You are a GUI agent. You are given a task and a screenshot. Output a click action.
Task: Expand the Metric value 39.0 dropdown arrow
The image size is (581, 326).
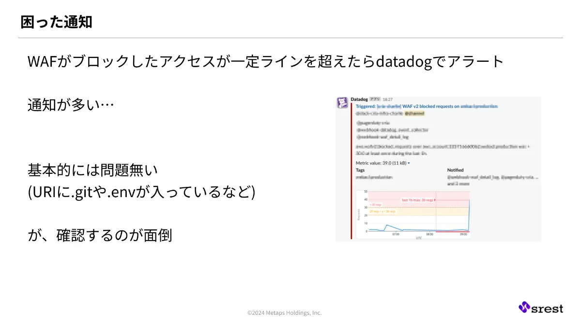pos(409,163)
